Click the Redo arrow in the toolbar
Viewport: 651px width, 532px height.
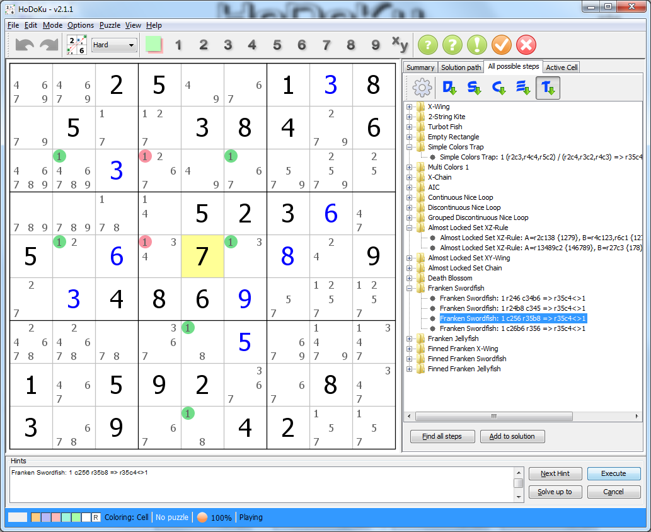click(x=49, y=45)
